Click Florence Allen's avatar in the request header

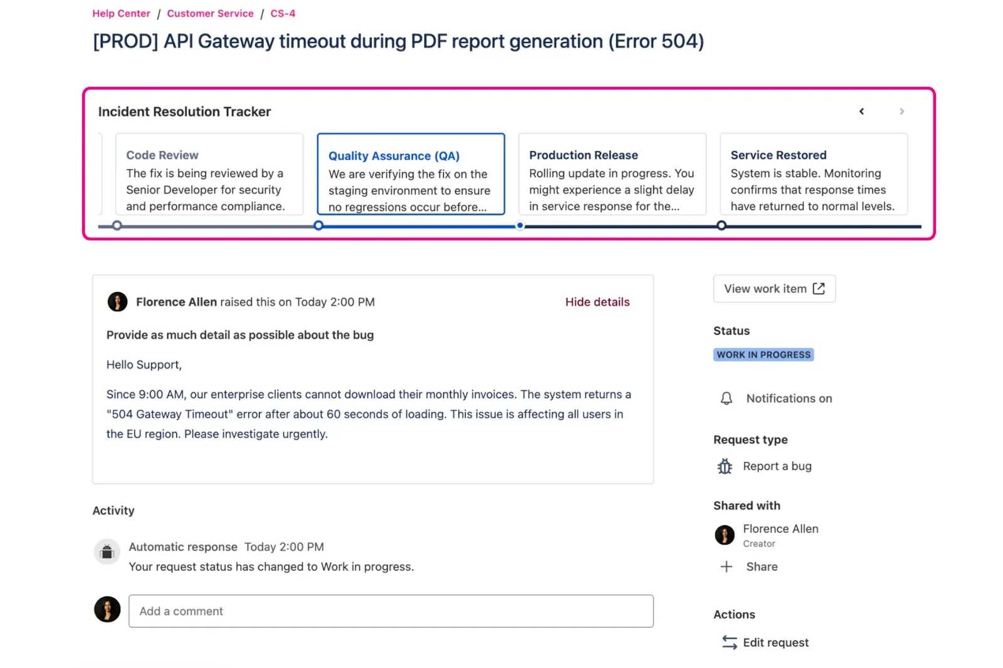click(x=117, y=301)
